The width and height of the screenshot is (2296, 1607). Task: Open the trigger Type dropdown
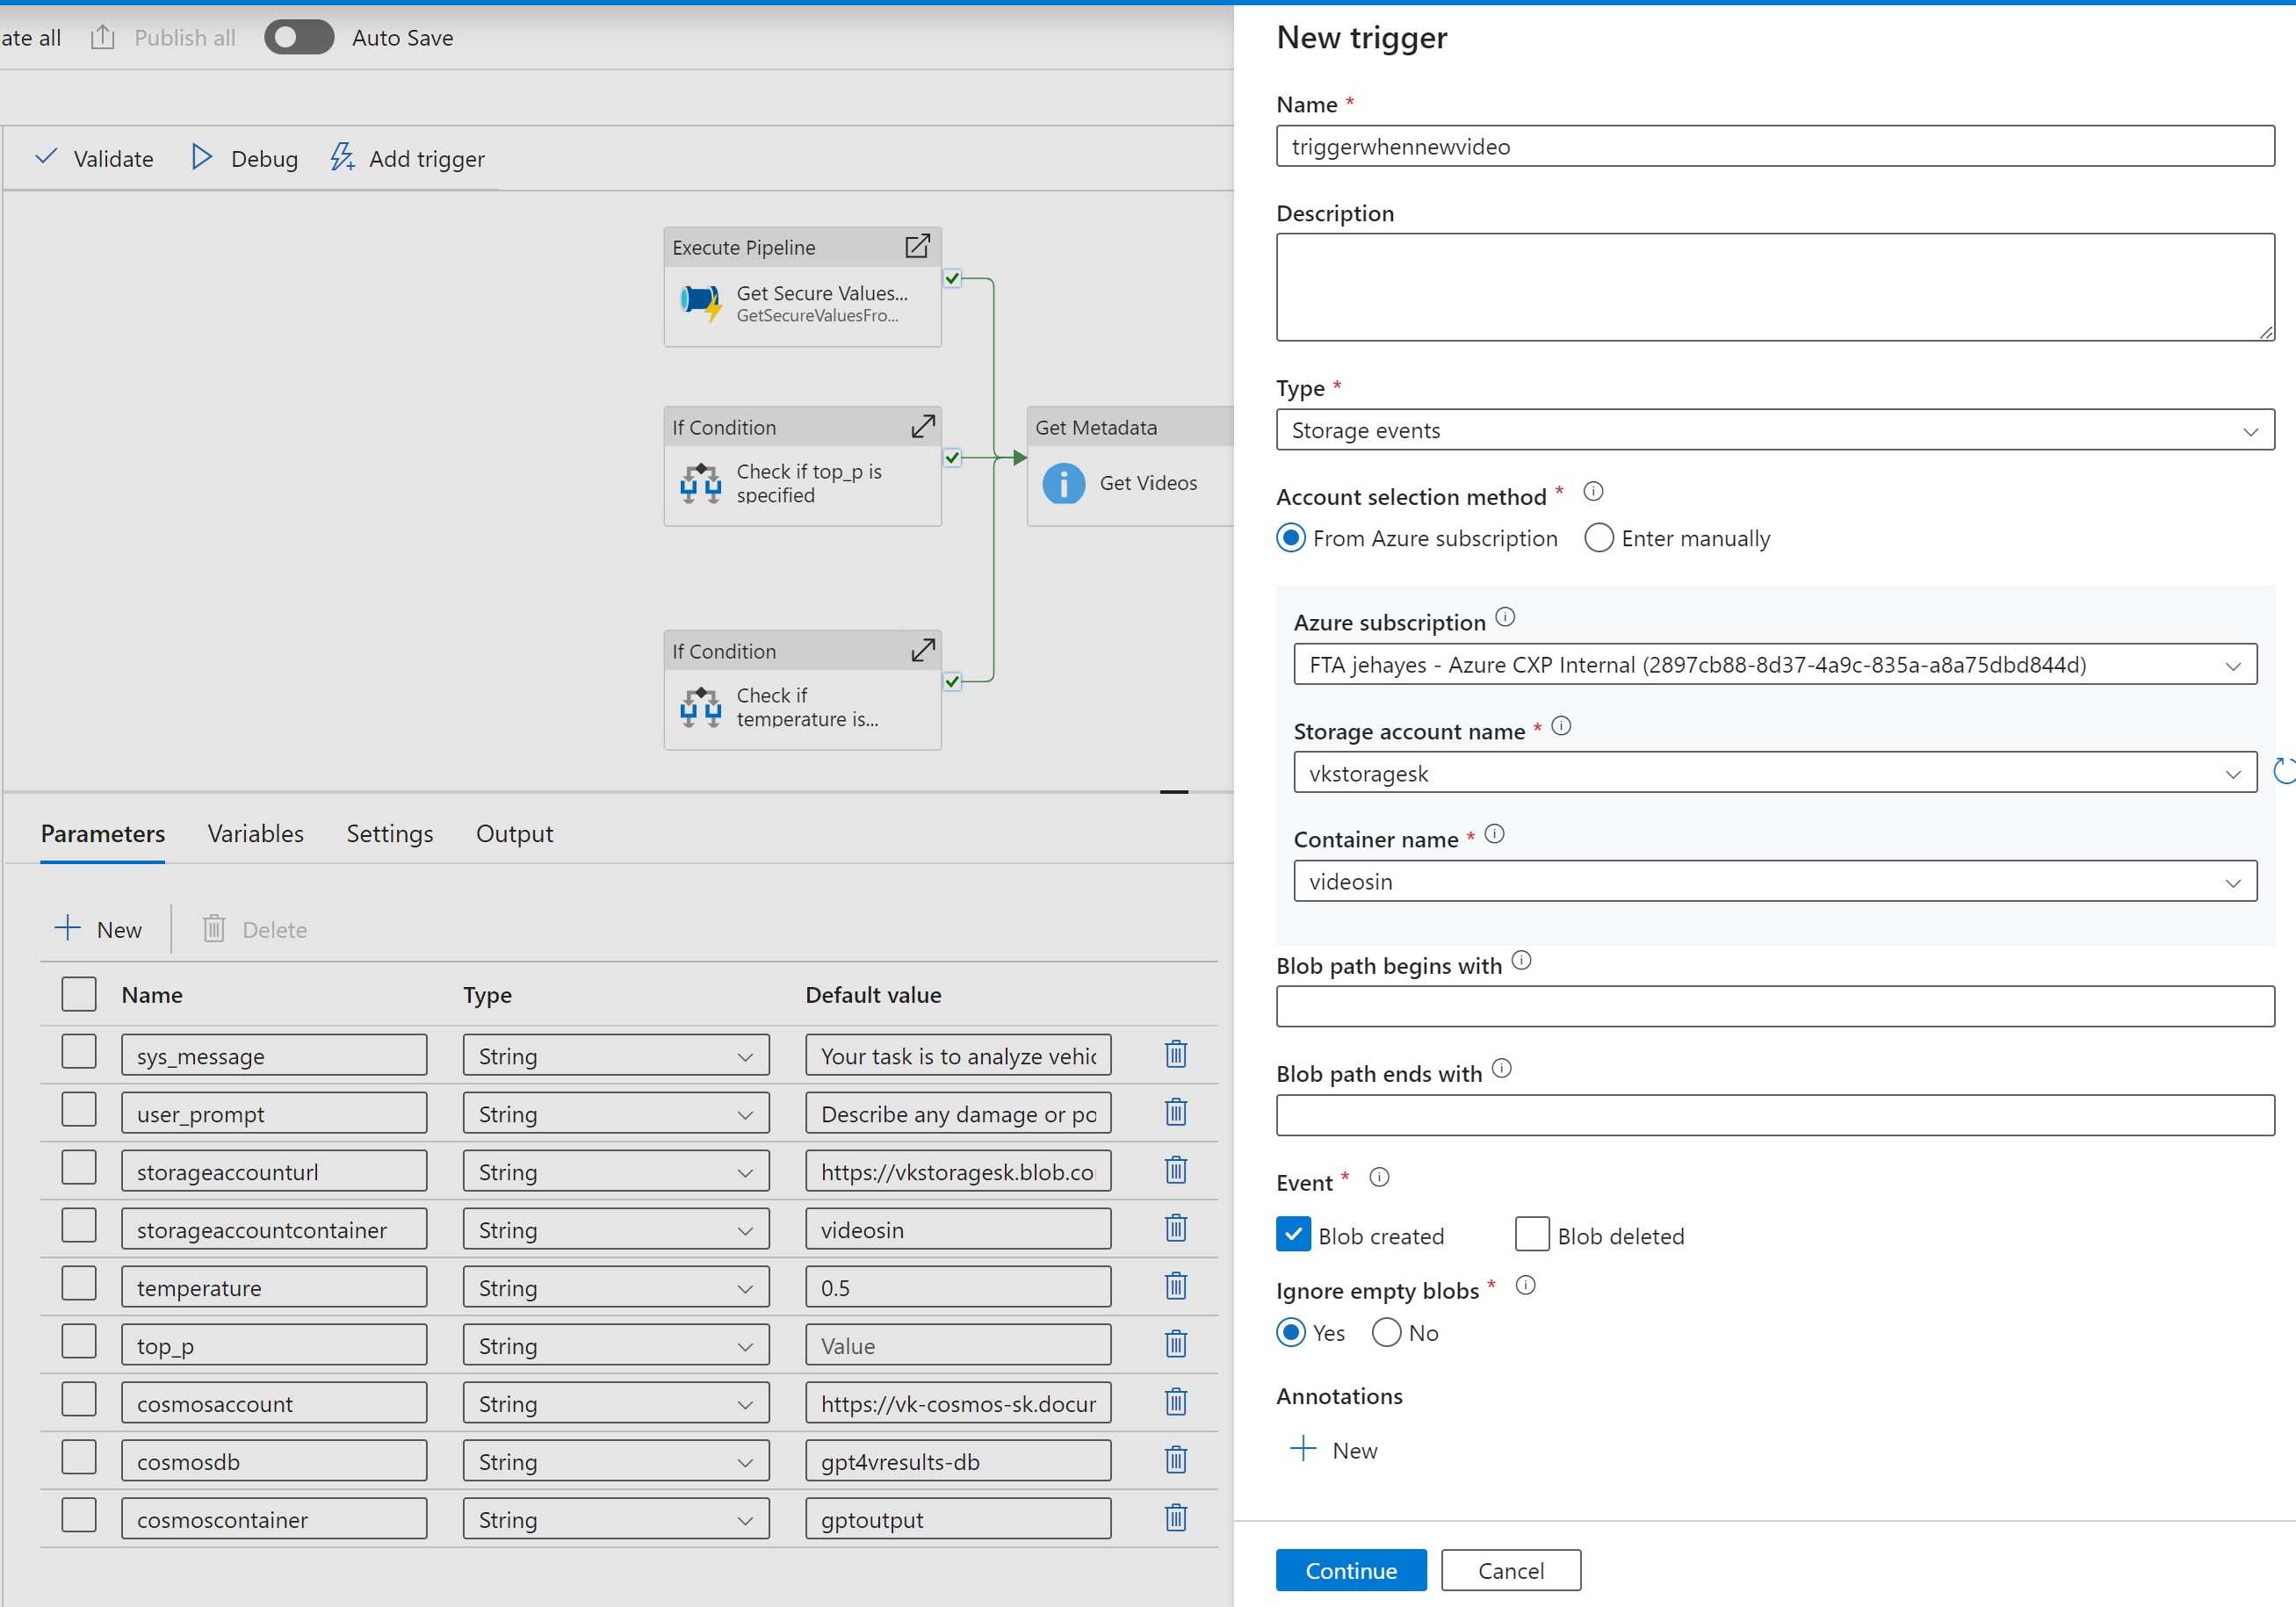(1775, 430)
